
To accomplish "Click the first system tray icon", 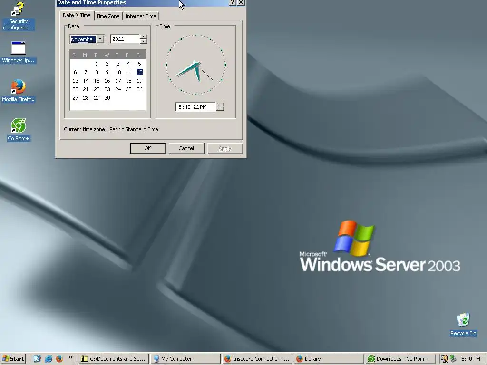I will (445, 359).
